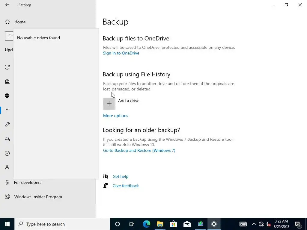The height and width of the screenshot is (230, 307).
Task: Click the Windows Insider cat icon
Action: tap(7, 196)
